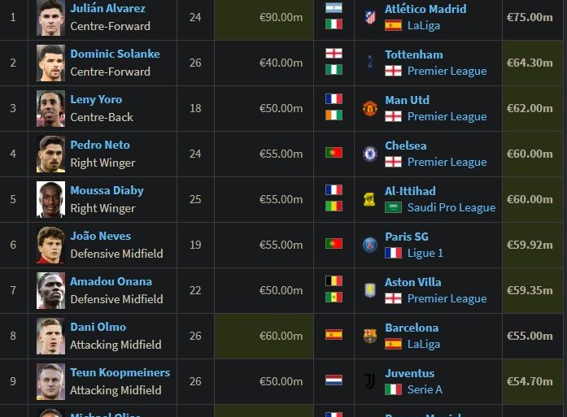567x417 pixels.
Task: Click the Paris SG club crest icon
Action: [x=370, y=245]
